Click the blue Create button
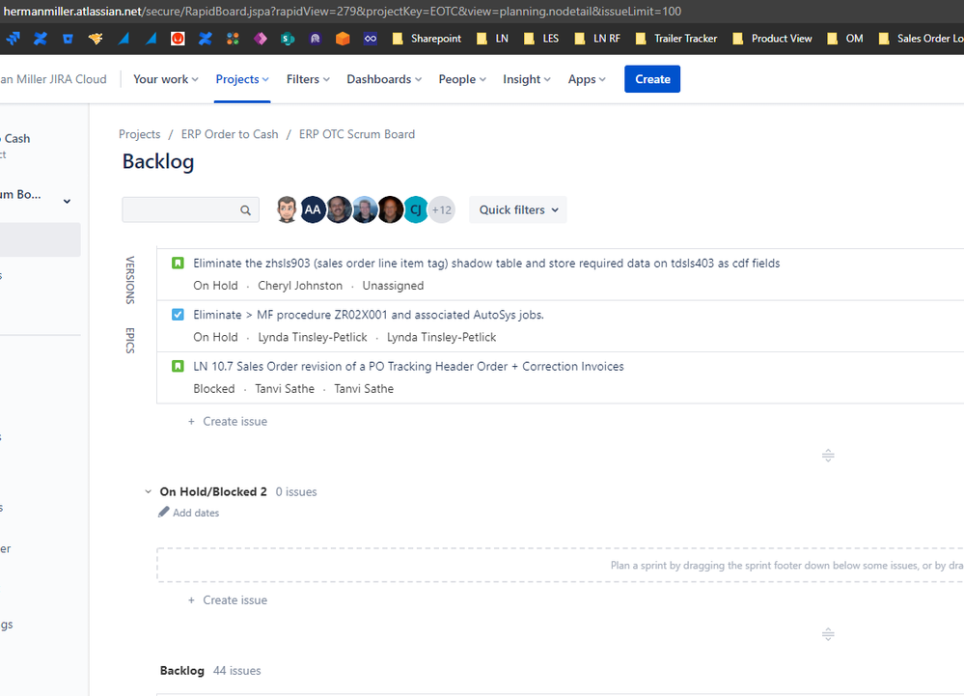 point(652,79)
